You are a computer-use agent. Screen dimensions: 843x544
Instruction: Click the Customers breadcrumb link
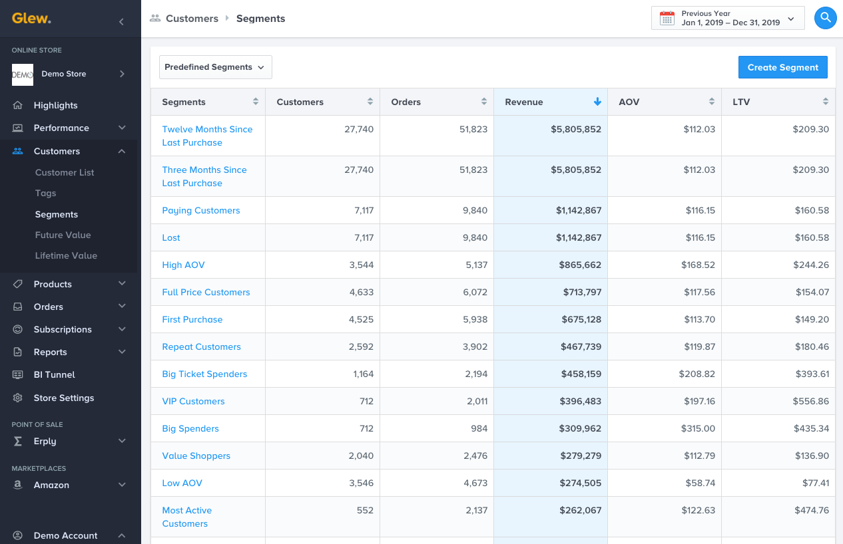pyautogui.click(x=192, y=19)
